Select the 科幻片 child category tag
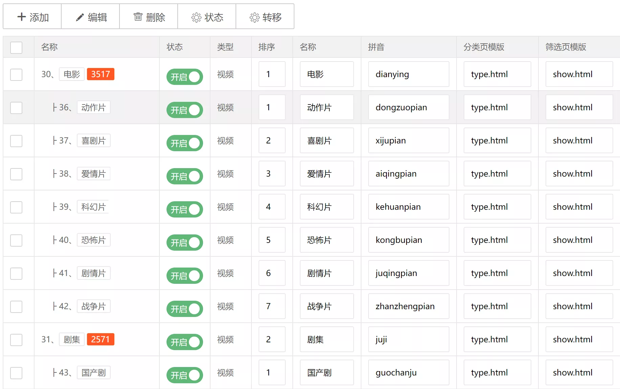This screenshot has height=389, width=620. (93, 207)
